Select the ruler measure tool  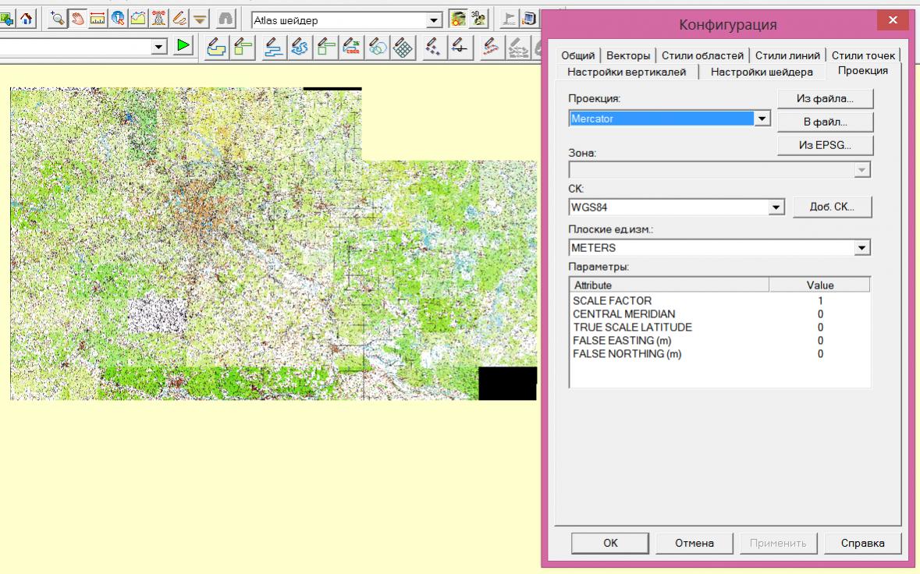point(98,19)
